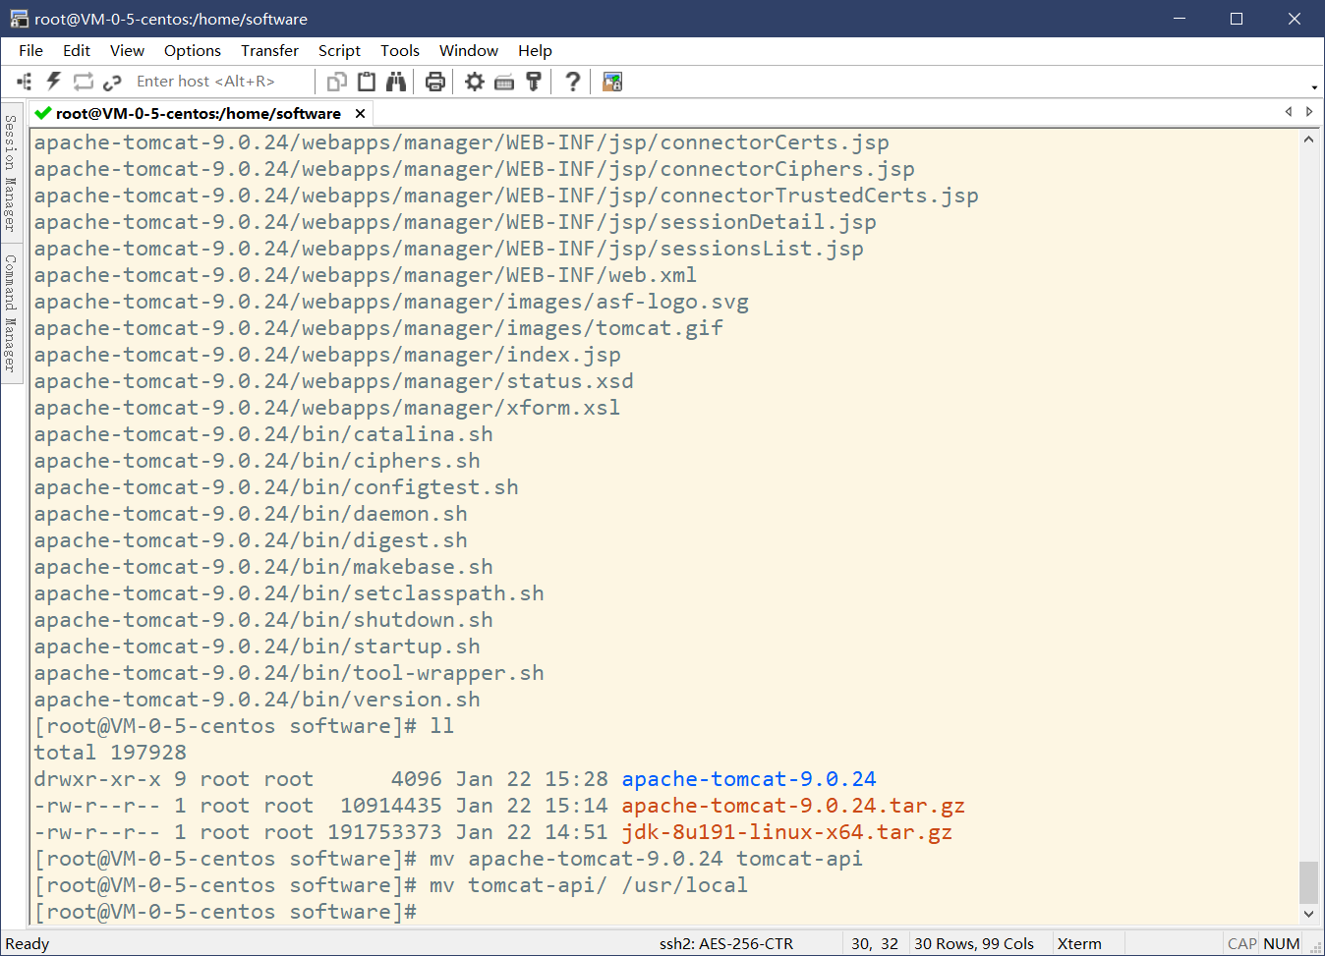Close the SecureCRT window
This screenshot has height=956, width=1325.
click(1295, 19)
